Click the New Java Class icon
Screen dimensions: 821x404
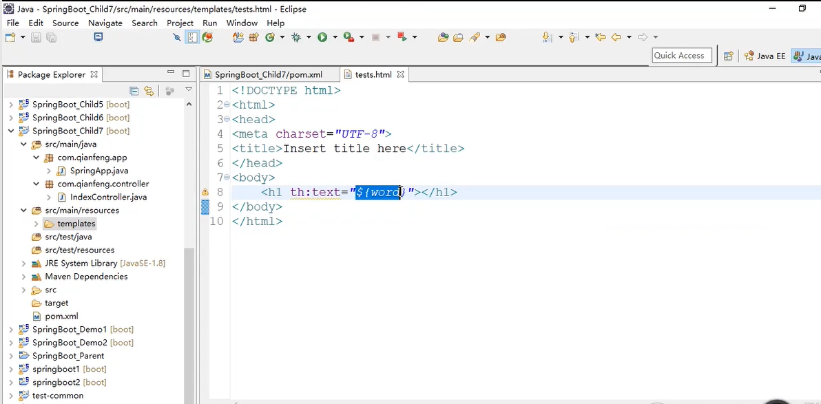tap(270, 37)
